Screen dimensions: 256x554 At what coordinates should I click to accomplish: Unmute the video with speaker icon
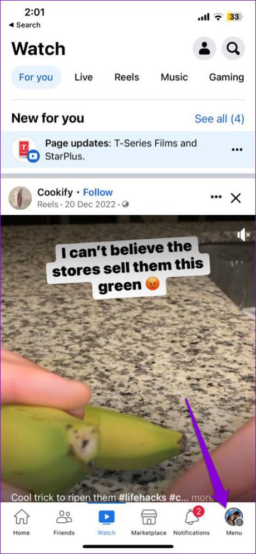coord(244,234)
